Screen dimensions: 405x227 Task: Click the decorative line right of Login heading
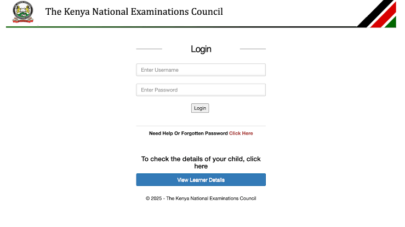tap(253, 49)
